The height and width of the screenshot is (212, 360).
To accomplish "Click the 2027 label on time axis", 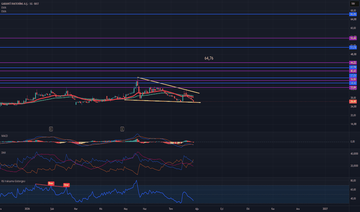I will 325,209.
